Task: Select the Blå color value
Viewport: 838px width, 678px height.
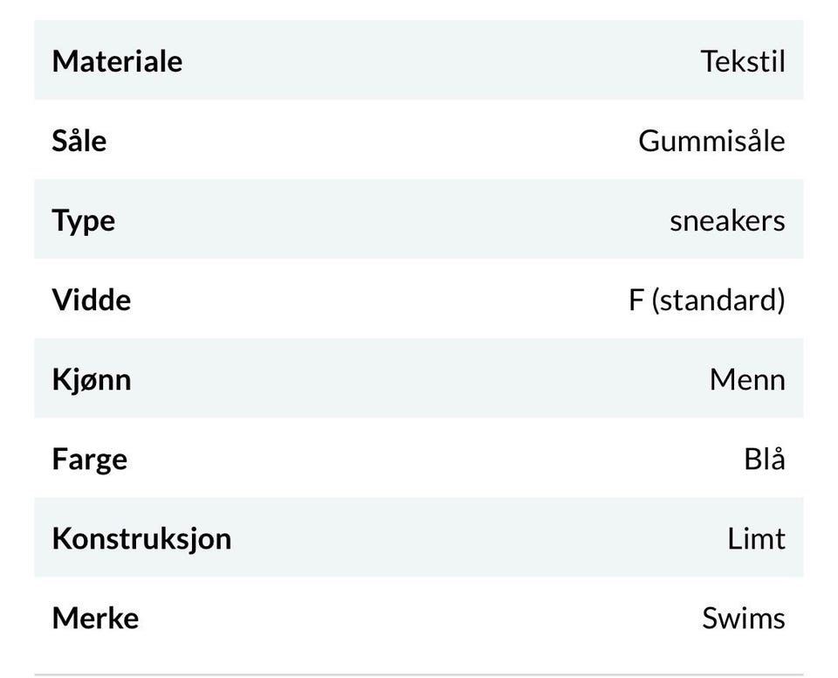Action: (765, 458)
